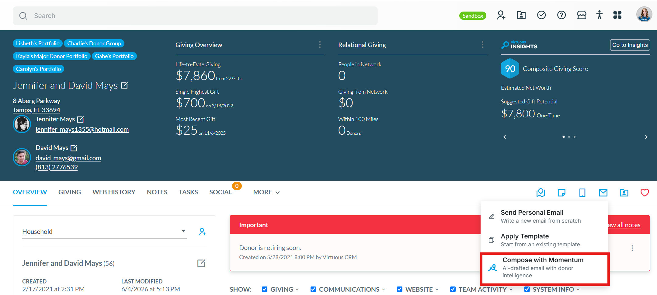The image size is (657, 295).
Task: Edit the Jennifer Mays individual record
Action: [x=81, y=119]
